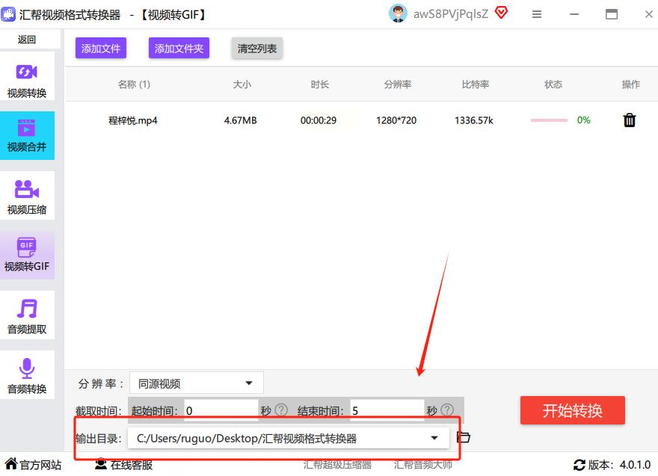Click the 起始时间 input field
Image resolution: width=658 pixels, height=476 pixels.
[x=221, y=410]
